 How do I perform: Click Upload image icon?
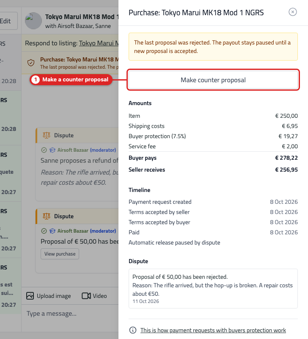[30, 296]
